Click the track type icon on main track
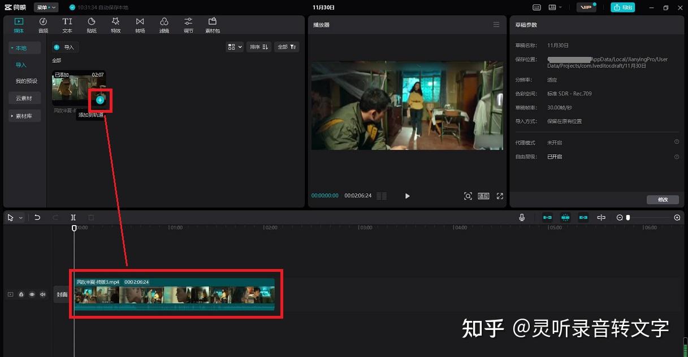The width and height of the screenshot is (688, 357). 10,294
